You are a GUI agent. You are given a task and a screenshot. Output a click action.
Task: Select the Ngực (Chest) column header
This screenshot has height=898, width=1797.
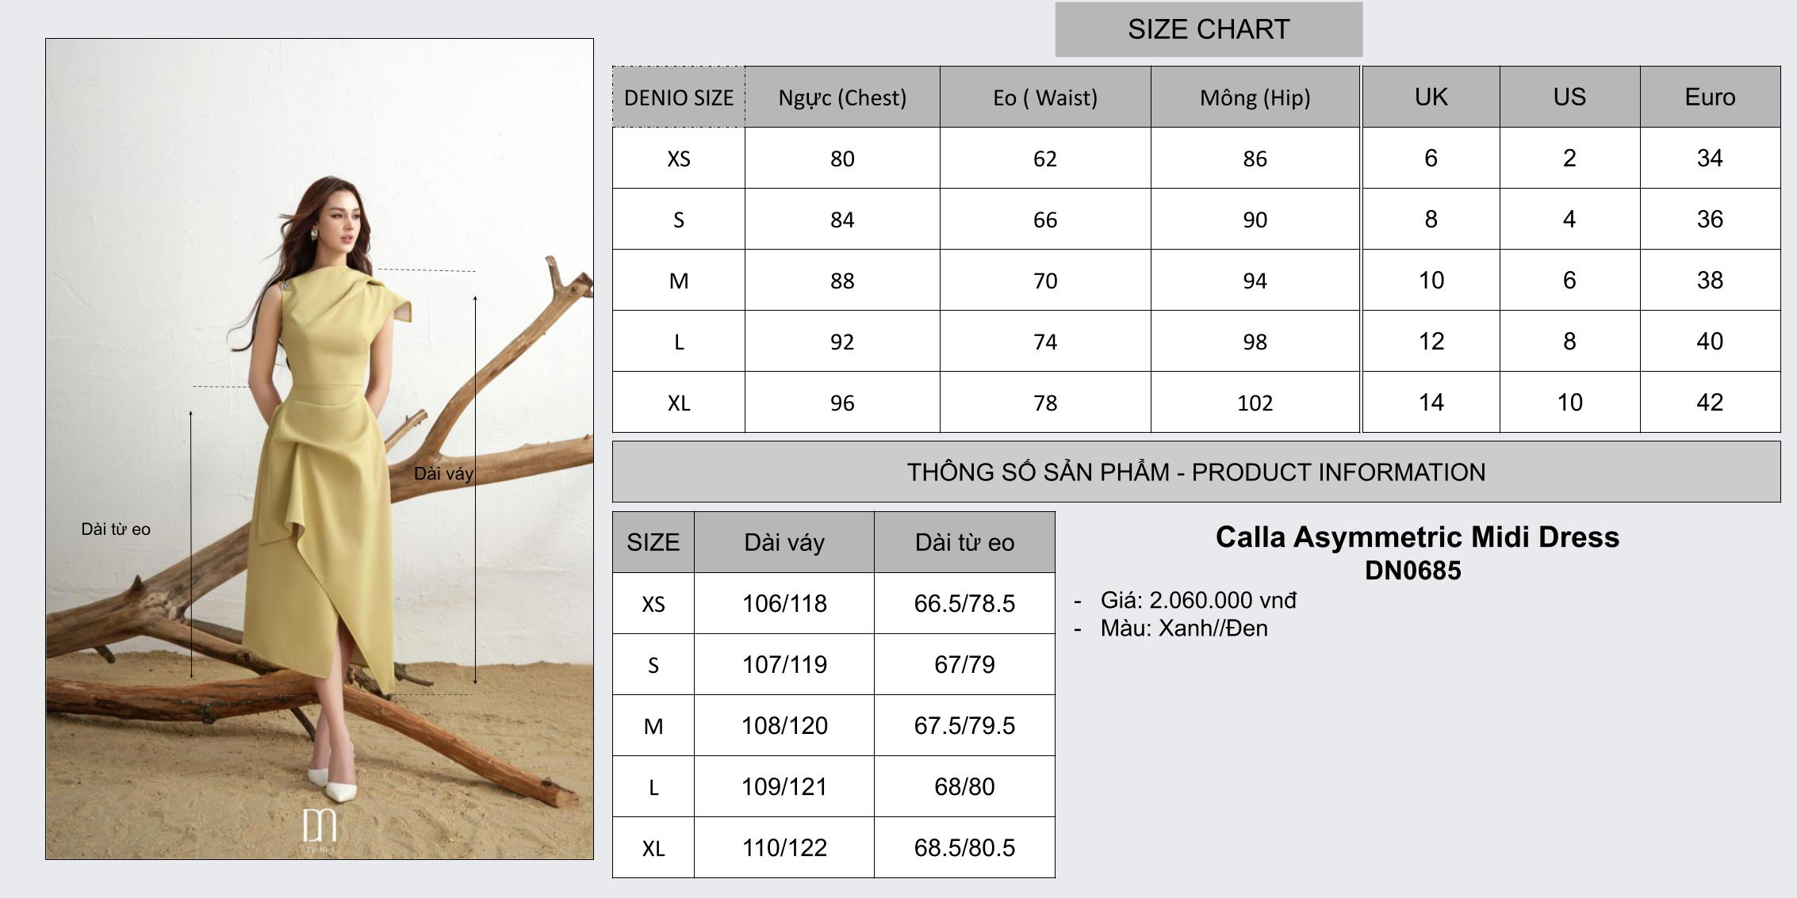click(x=842, y=97)
